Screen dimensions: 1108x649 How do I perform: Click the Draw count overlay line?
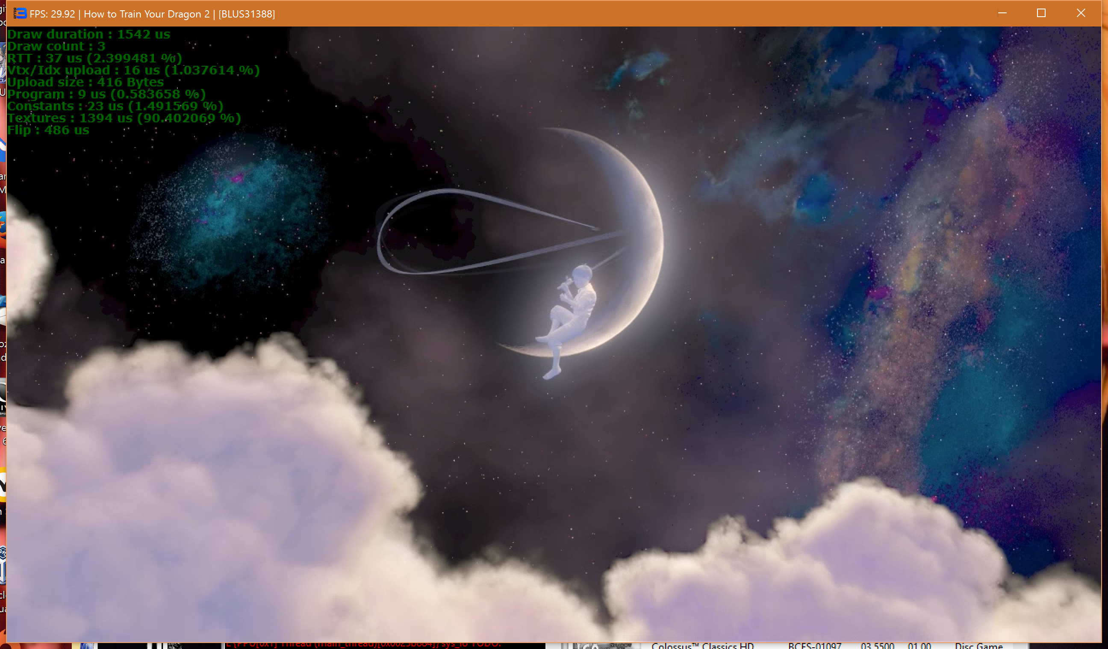click(x=56, y=46)
